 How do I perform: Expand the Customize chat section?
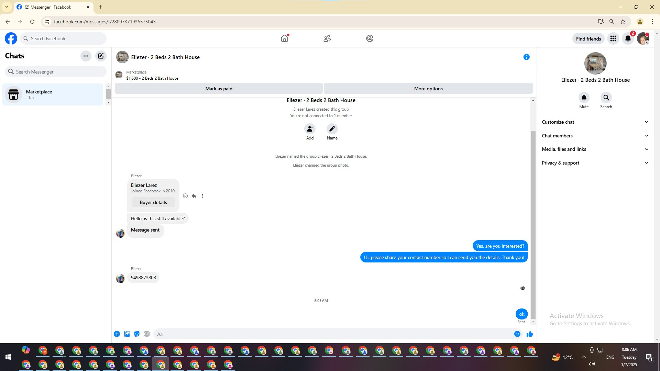pos(595,122)
